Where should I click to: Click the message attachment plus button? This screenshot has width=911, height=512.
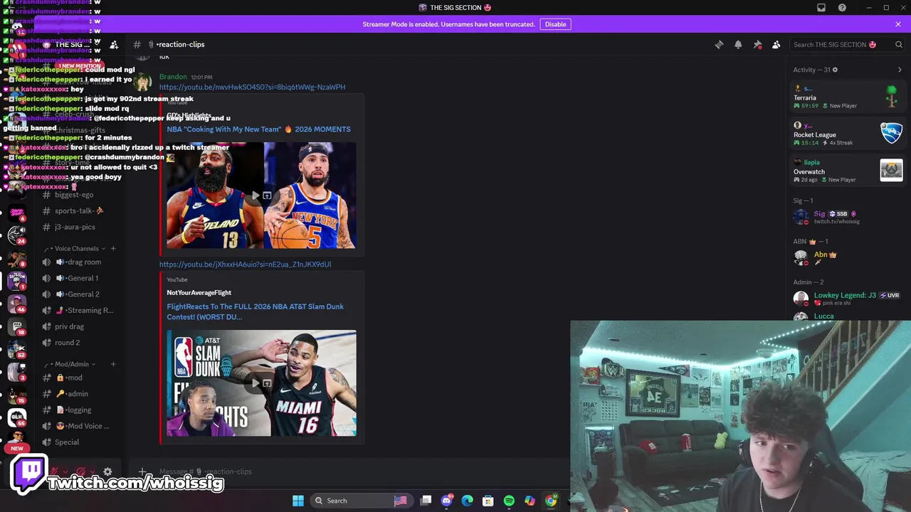pyautogui.click(x=142, y=471)
